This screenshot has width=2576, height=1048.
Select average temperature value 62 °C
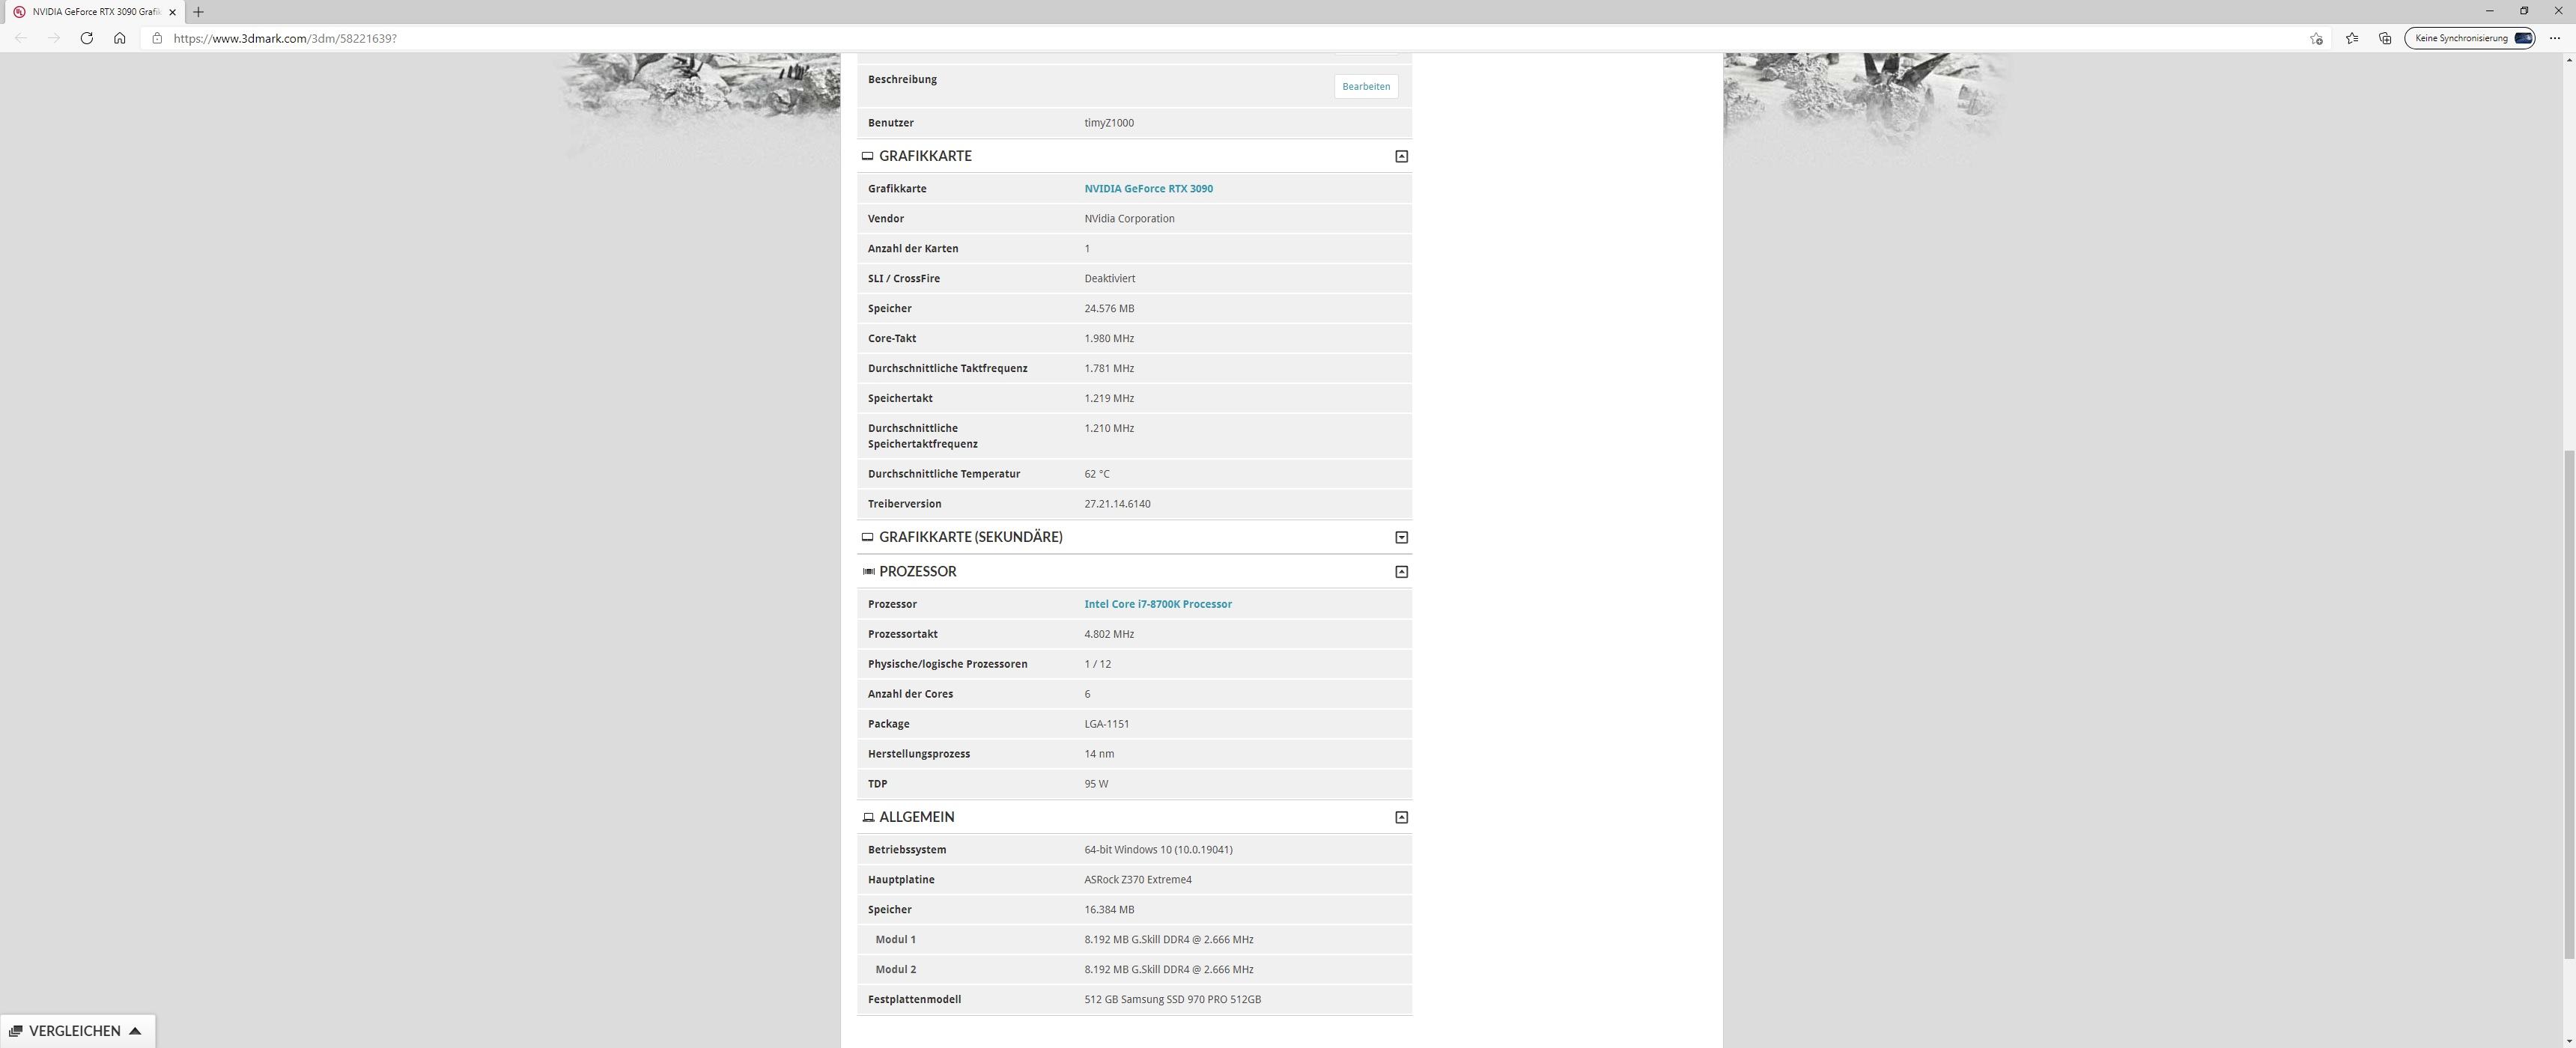click(1096, 474)
